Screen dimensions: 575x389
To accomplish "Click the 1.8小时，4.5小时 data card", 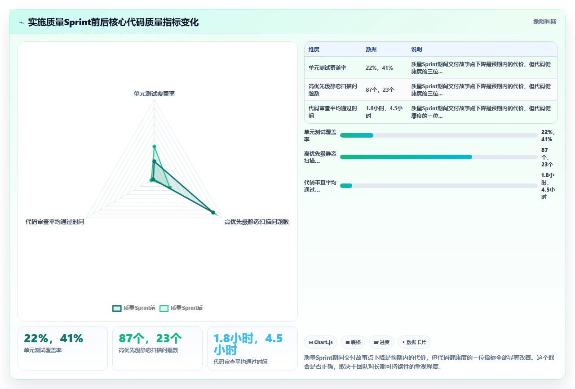I will click(x=252, y=349).
